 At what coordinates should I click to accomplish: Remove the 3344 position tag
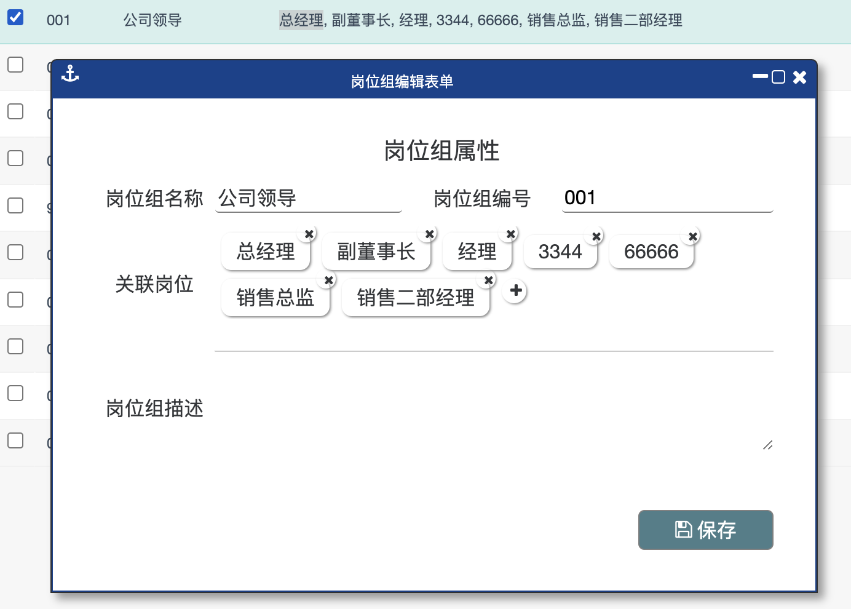596,236
